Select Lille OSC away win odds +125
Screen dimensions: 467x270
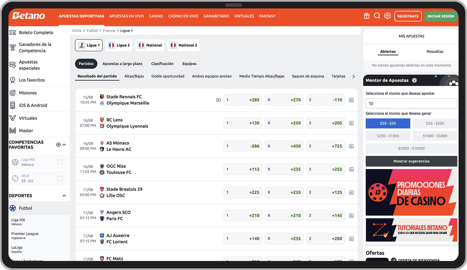pyautogui.click(x=325, y=192)
